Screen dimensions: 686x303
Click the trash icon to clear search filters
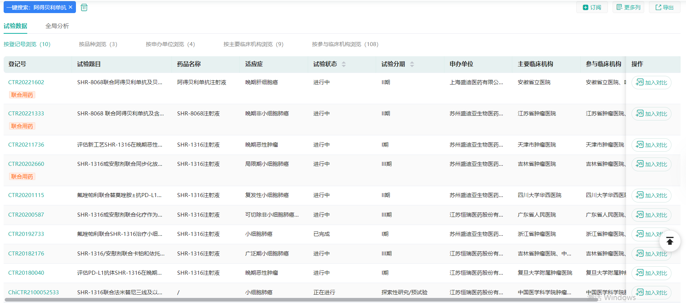pos(84,8)
